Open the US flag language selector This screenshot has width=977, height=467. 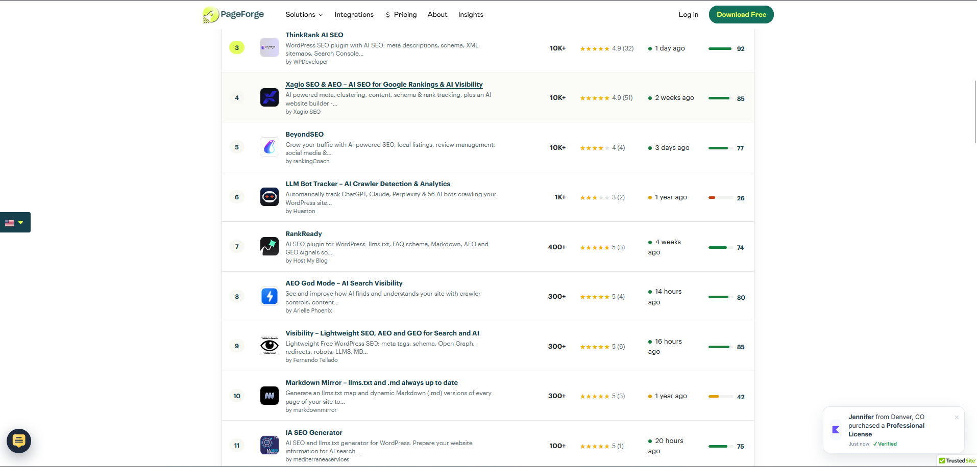[x=15, y=222]
